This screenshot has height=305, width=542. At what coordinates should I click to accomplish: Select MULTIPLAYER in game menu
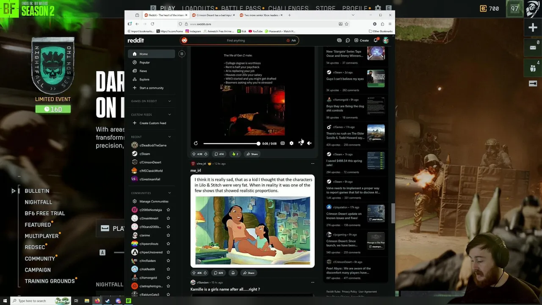click(x=41, y=236)
